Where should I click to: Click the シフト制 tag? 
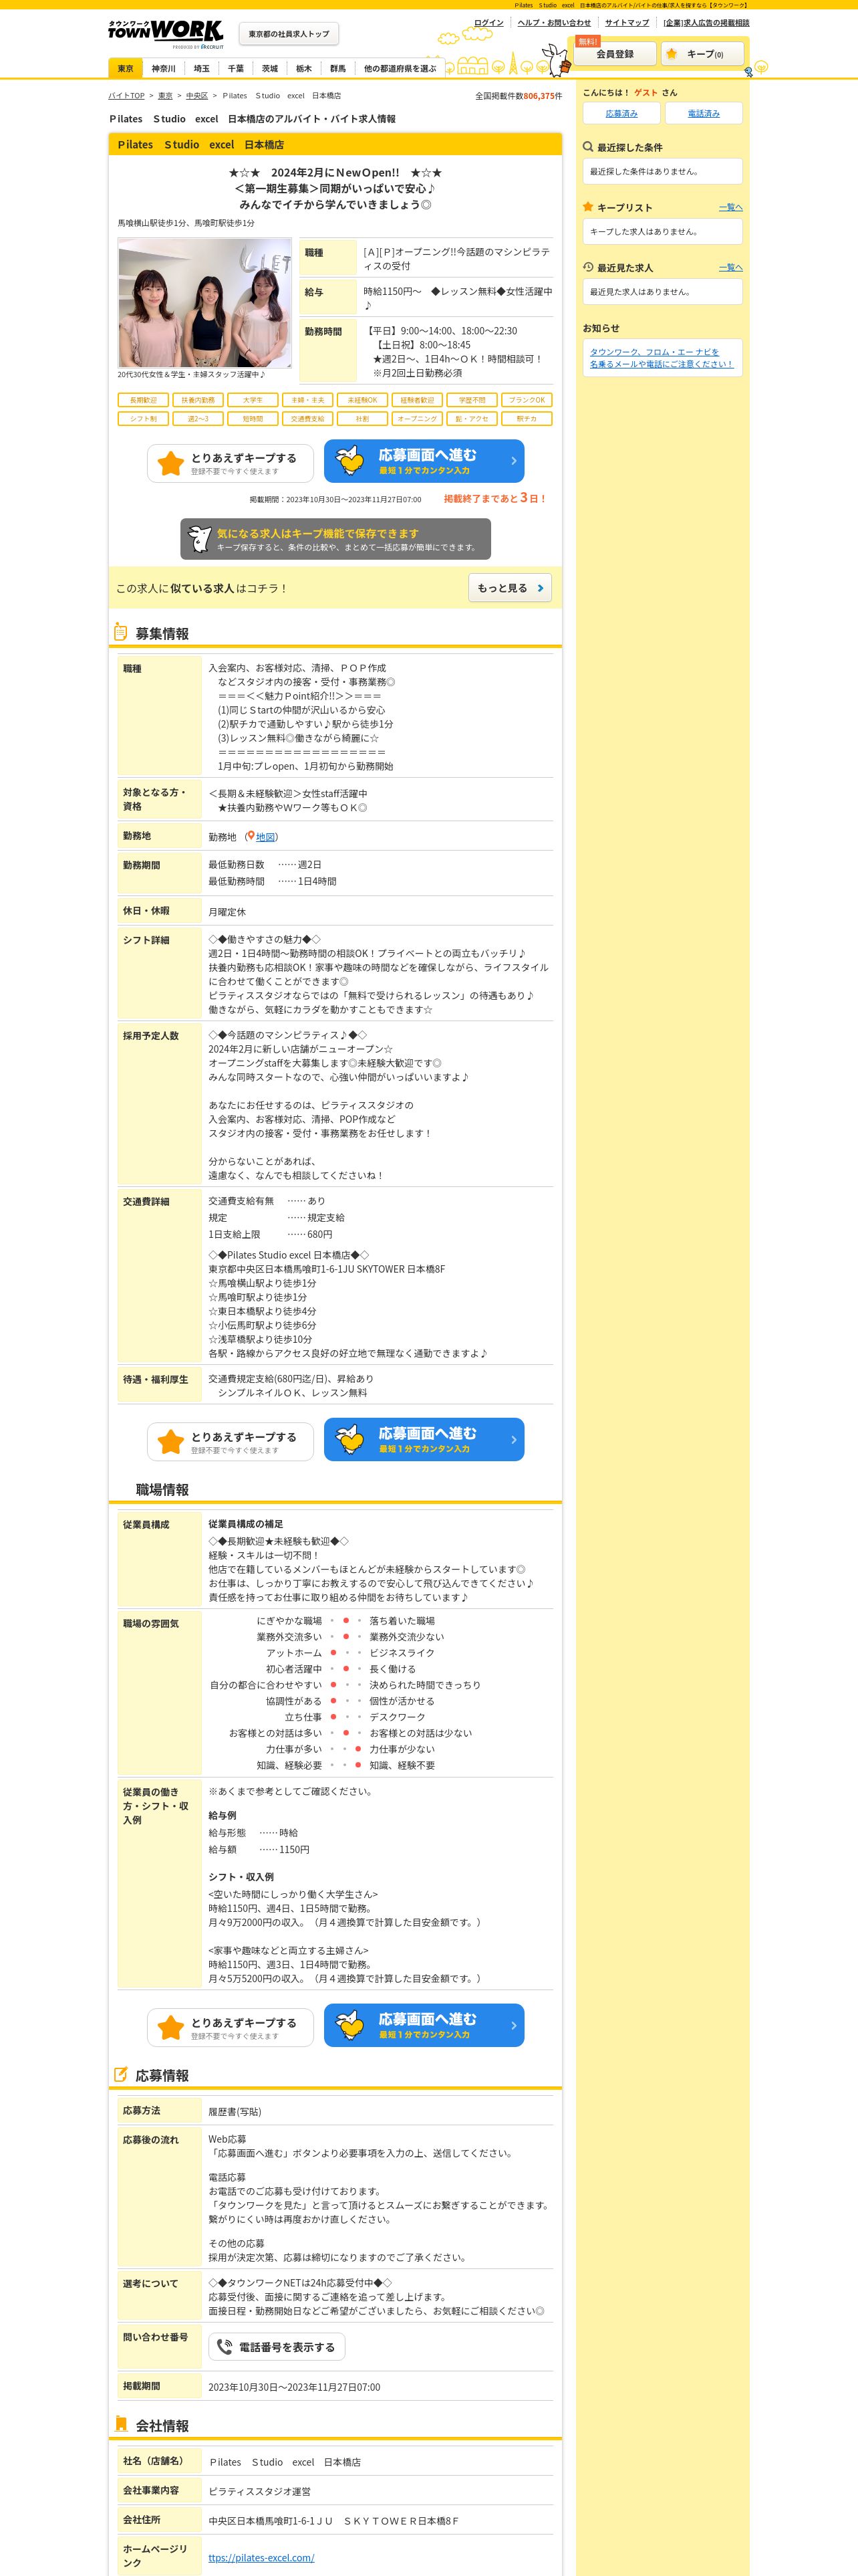[x=143, y=419]
